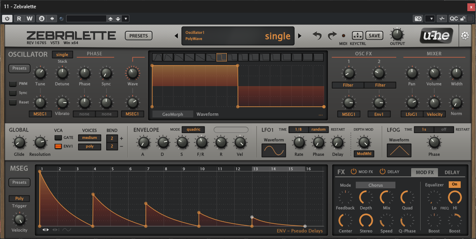This screenshot has height=239, width=476.
Task: Click the SAVE button
Action: coord(374,35)
